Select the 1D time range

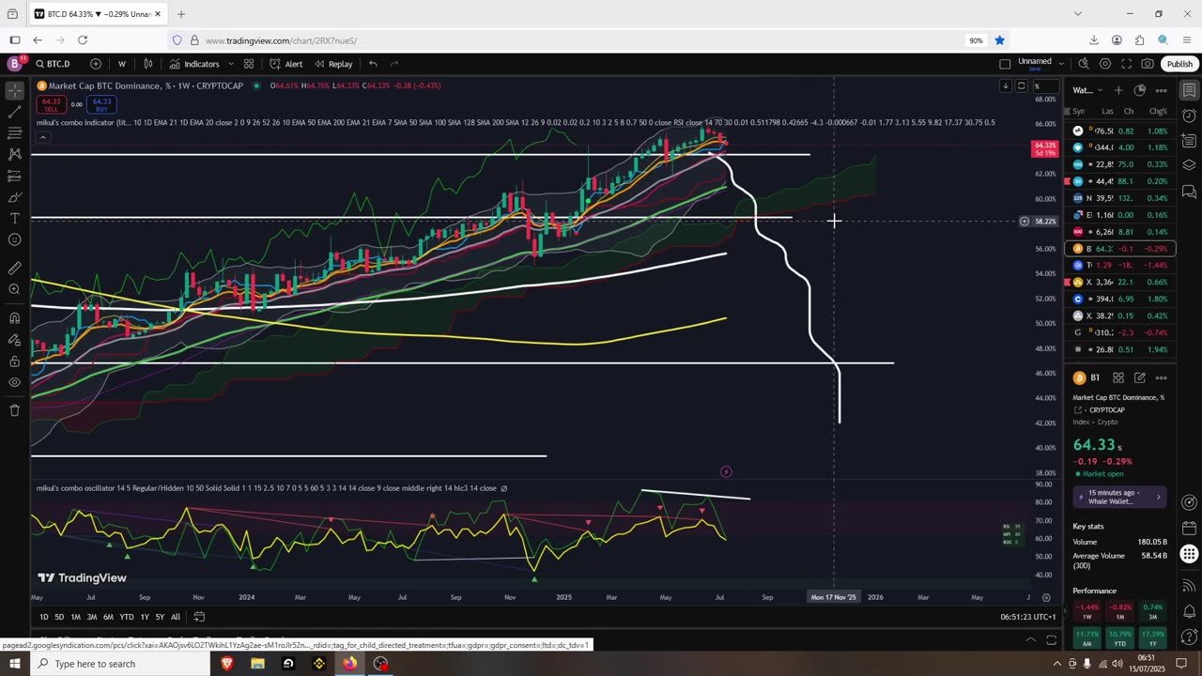coord(44,617)
